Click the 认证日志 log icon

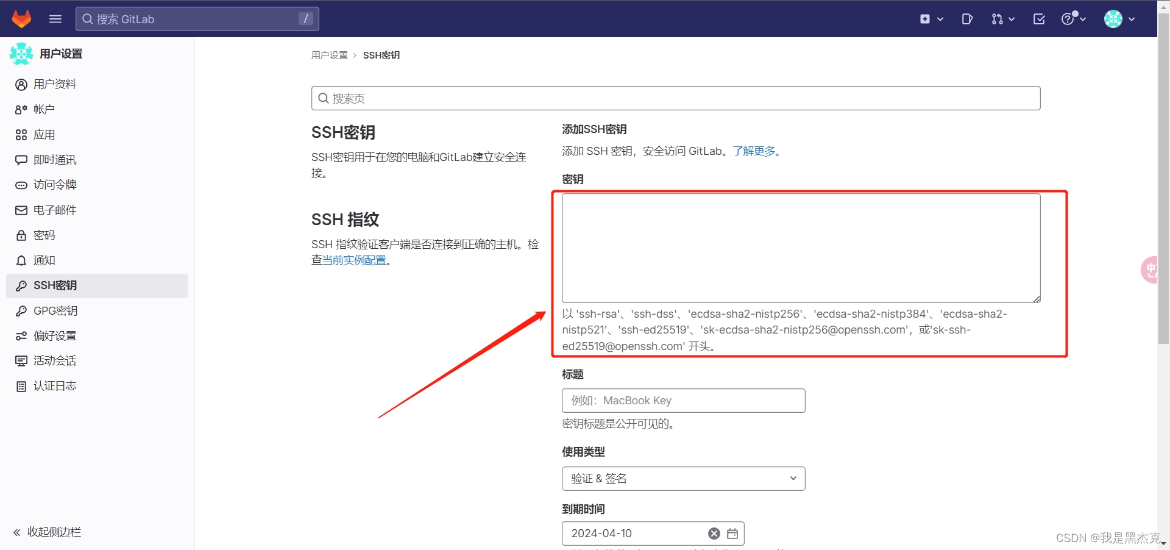21,387
